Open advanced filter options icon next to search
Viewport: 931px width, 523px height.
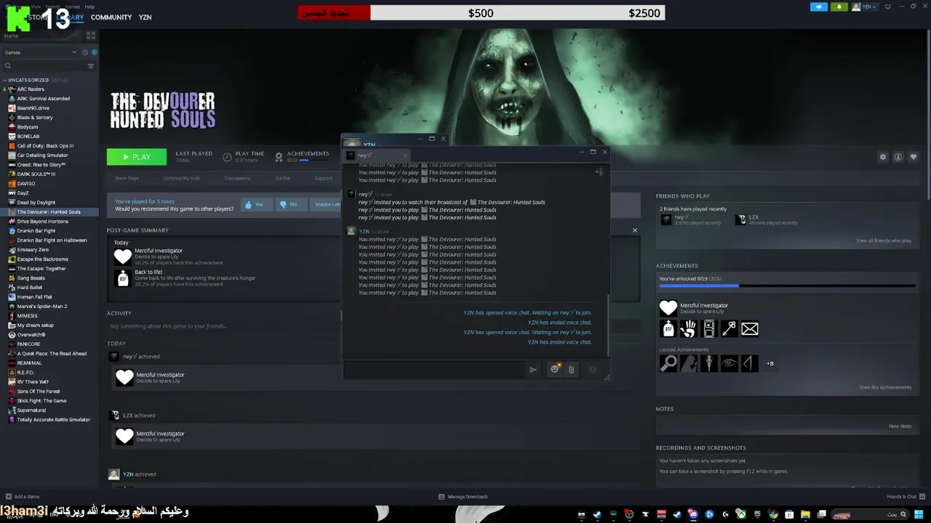(91, 66)
